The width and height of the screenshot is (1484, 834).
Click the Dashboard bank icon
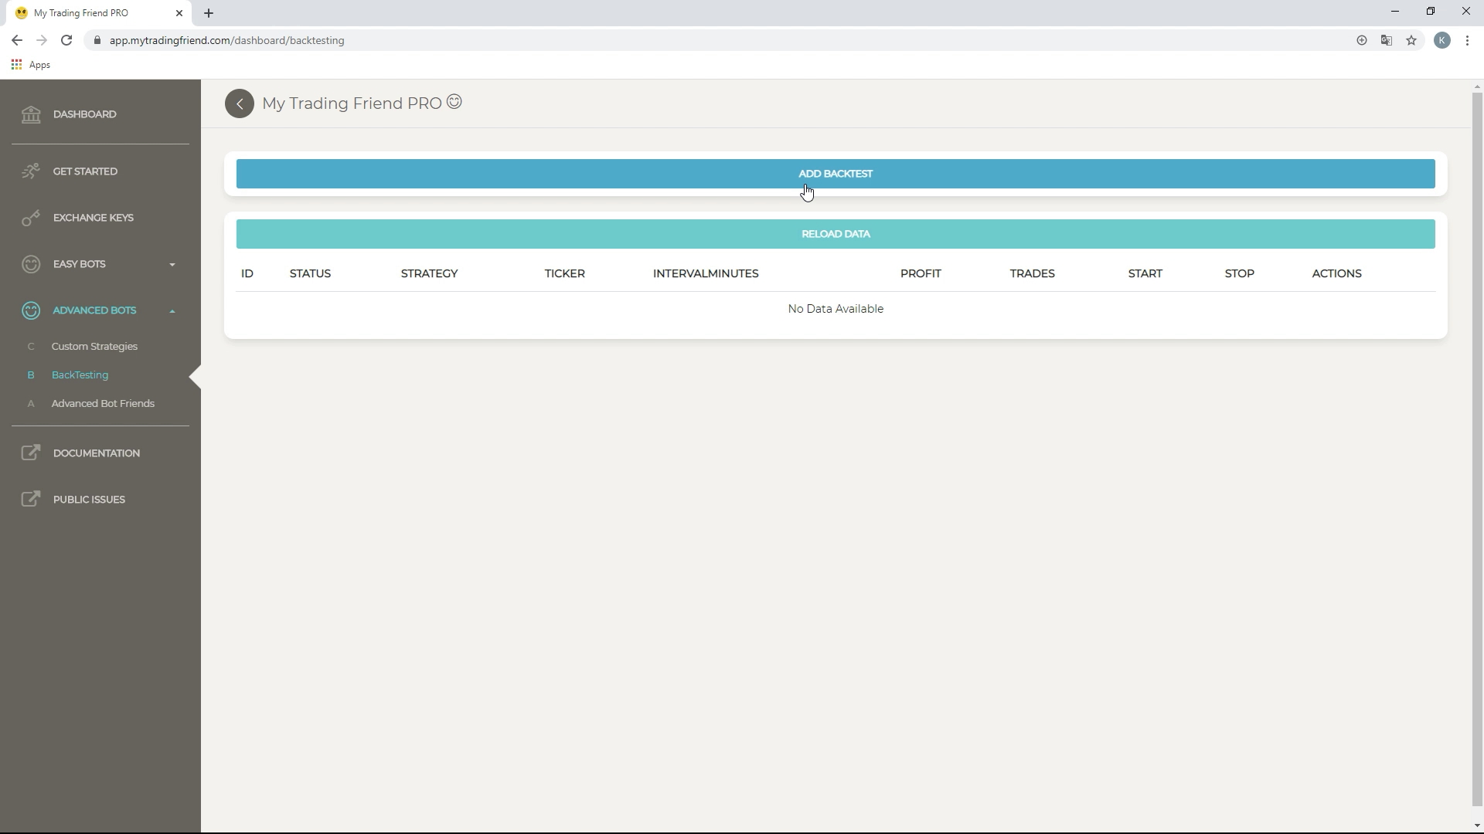pyautogui.click(x=31, y=114)
